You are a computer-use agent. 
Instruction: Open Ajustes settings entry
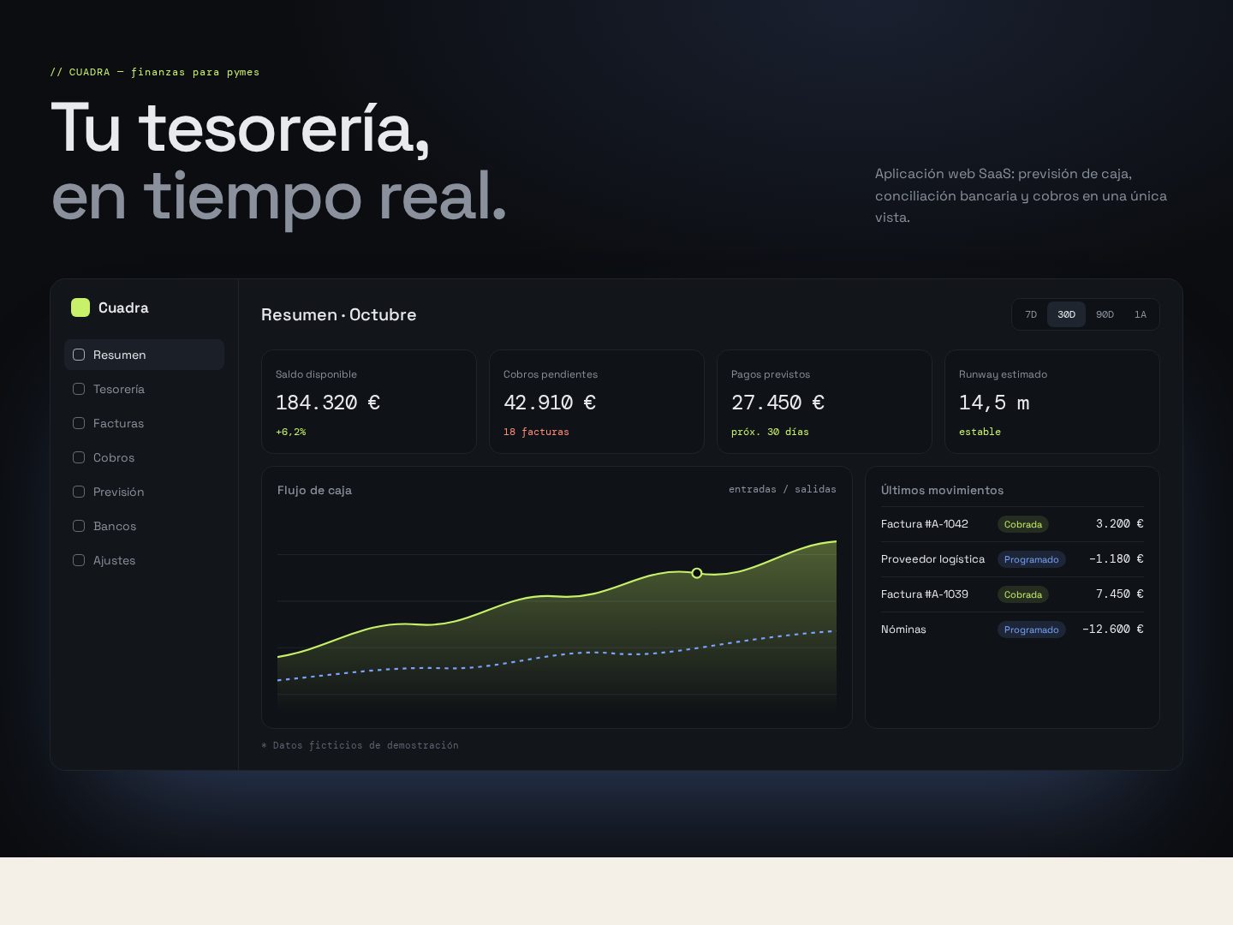tap(144, 560)
